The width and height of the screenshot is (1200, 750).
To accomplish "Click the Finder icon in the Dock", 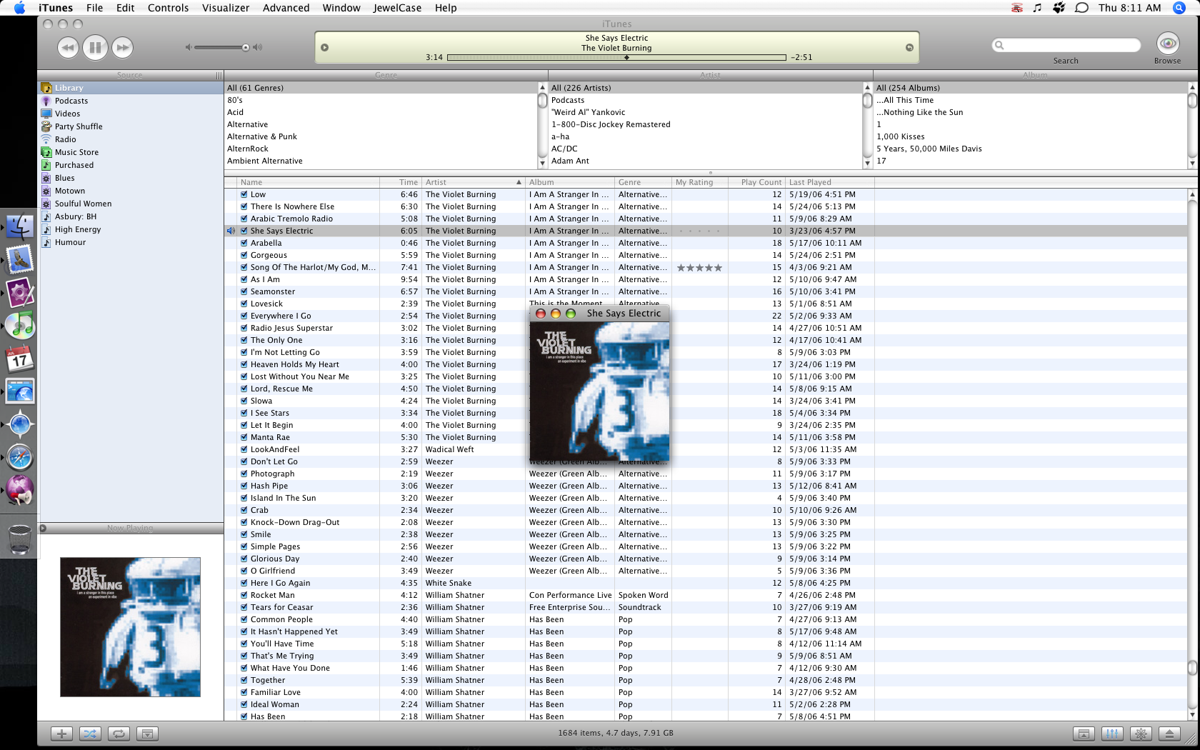I will pyautogui.click(x=20, y=227).
